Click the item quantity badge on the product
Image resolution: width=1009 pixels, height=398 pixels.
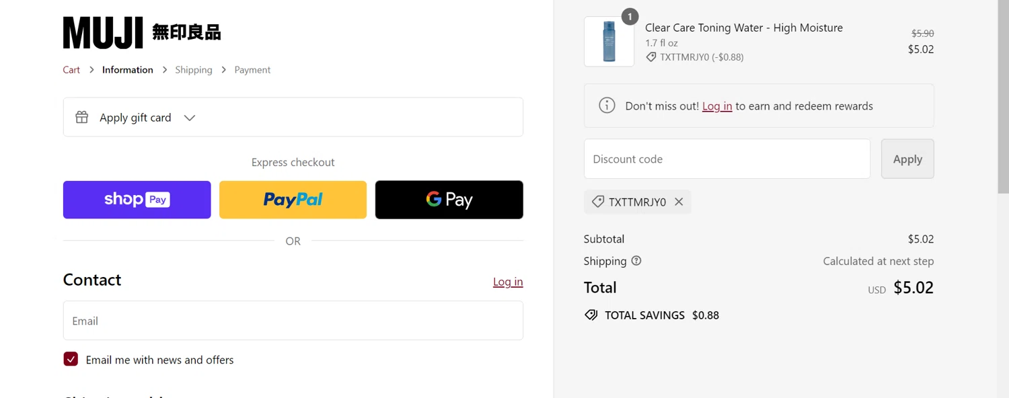click(x=630, y=17)
